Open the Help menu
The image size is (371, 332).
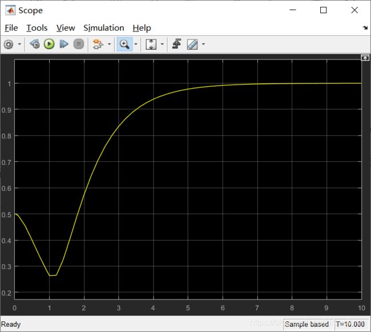[142, 28]
